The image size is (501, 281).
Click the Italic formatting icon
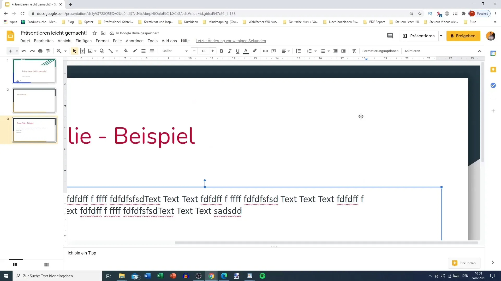click(230, 51)
